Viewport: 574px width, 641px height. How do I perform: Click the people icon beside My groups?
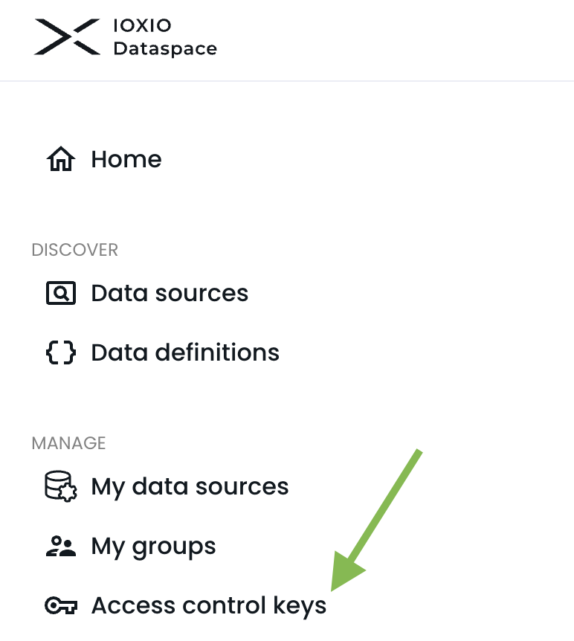pyautogui.click(x=62, y=545)
